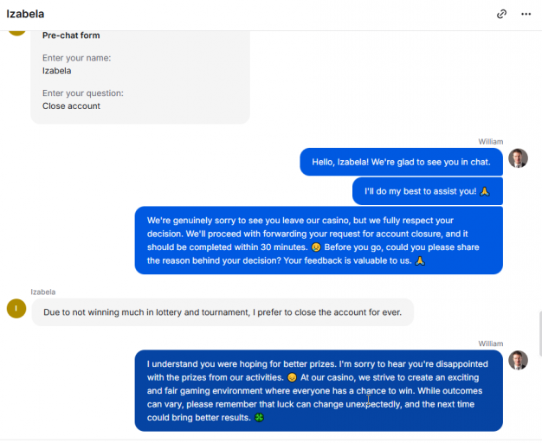Click Izabela's yellow avatar circle
Viewport: 542px width, 443px height.
pyautogui.click(x=16, y=308)
